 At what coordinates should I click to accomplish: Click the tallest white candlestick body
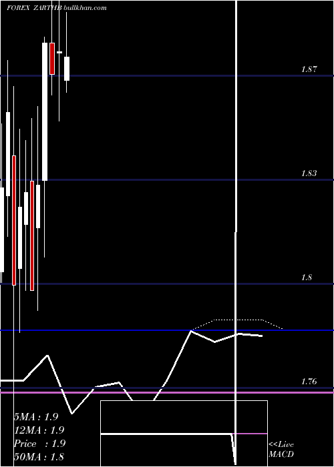45,111
